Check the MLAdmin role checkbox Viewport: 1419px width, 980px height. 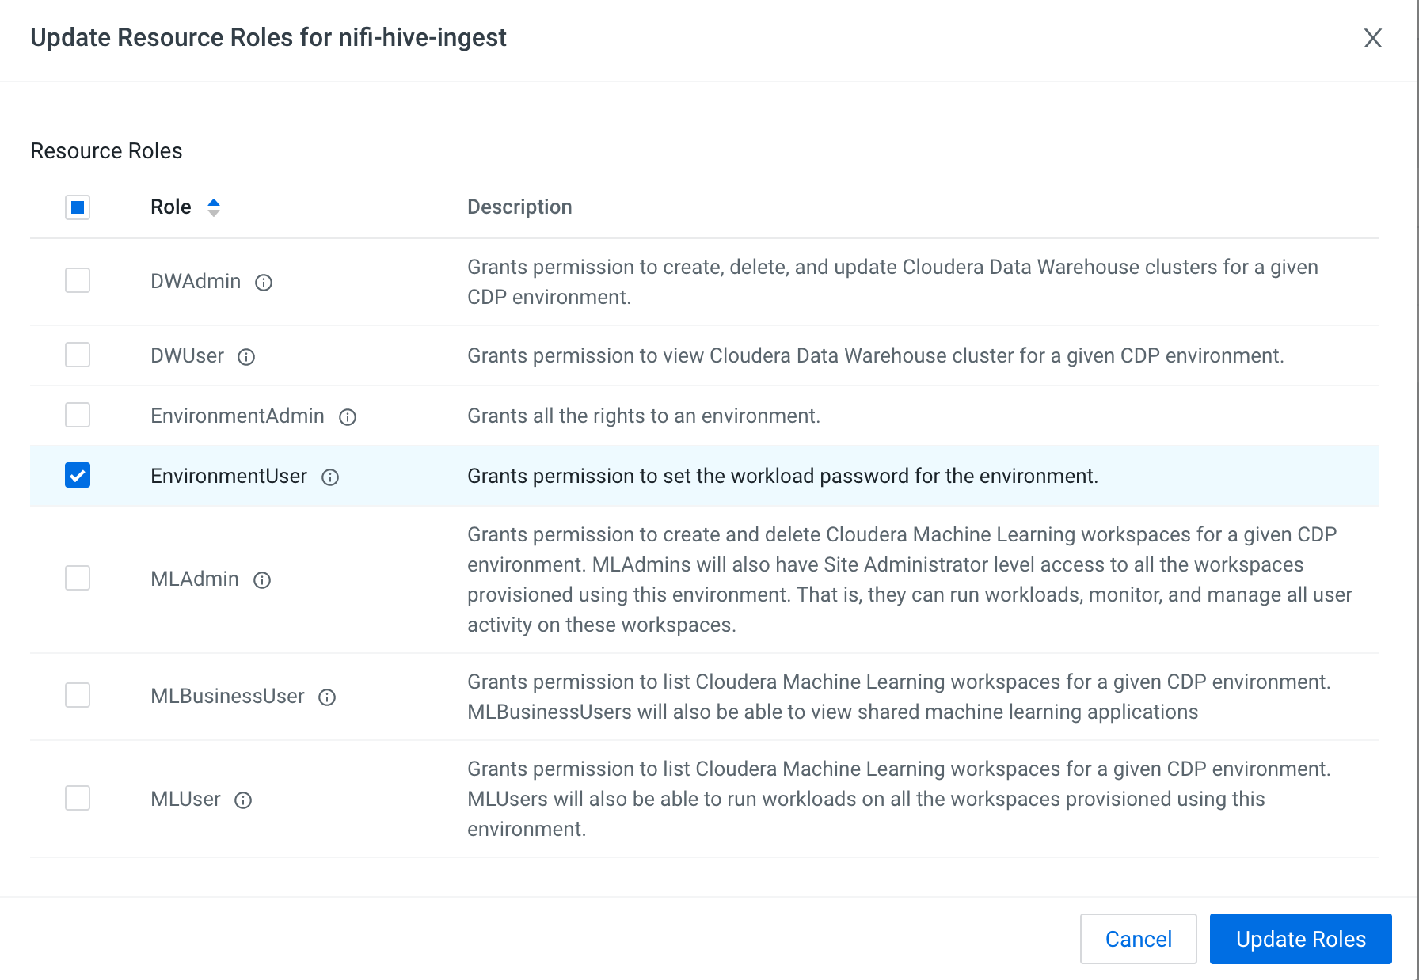point(78,578)
